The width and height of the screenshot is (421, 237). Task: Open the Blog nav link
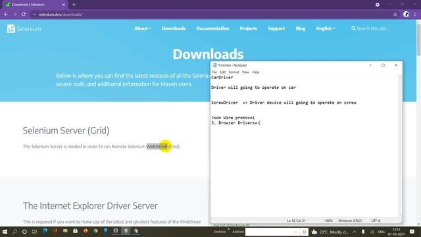[301, 28]
